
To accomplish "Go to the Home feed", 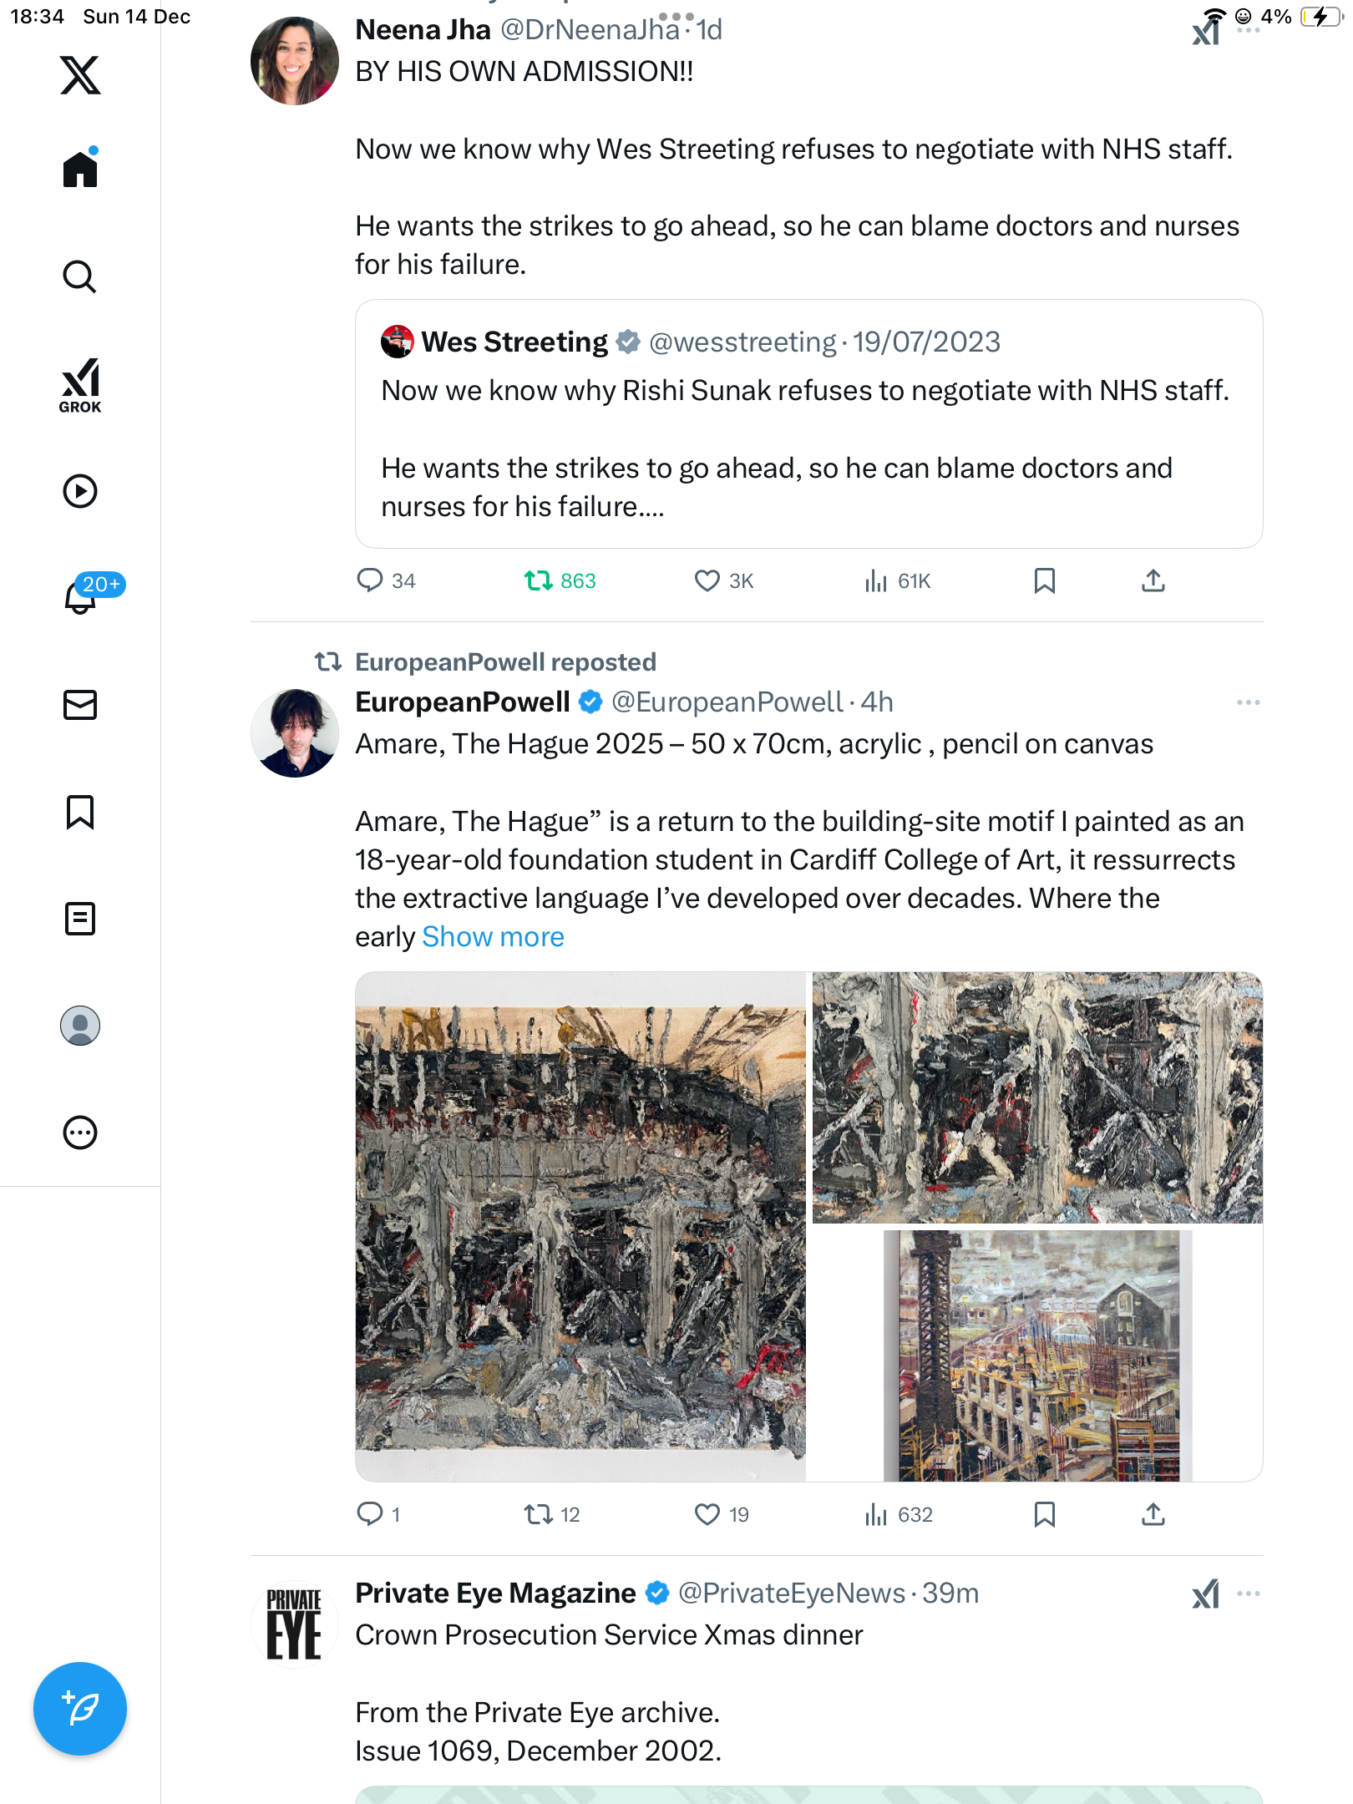I will (80, 170).
